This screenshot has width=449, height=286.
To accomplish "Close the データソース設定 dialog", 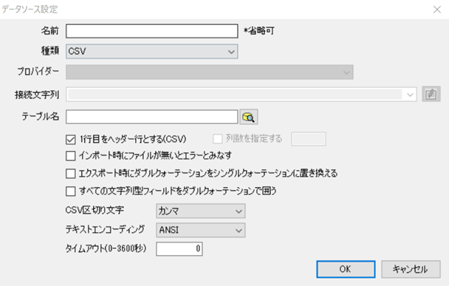I will coord(437,10).
